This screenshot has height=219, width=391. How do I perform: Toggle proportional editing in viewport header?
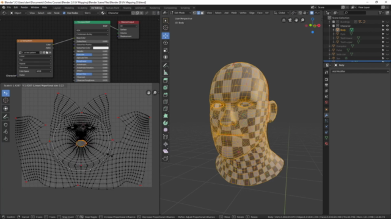tap(312, 13)
